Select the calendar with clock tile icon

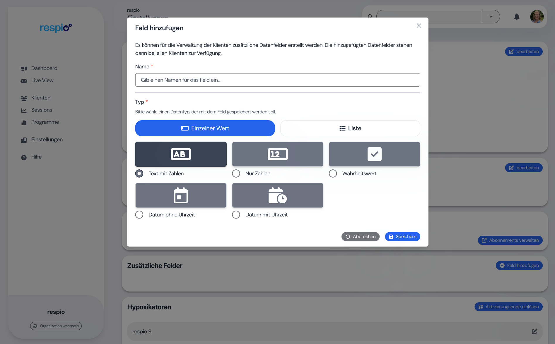[x=277, y=195]
